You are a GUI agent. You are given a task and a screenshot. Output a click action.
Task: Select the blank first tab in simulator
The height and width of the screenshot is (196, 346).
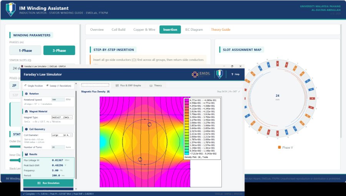point(95,85)
